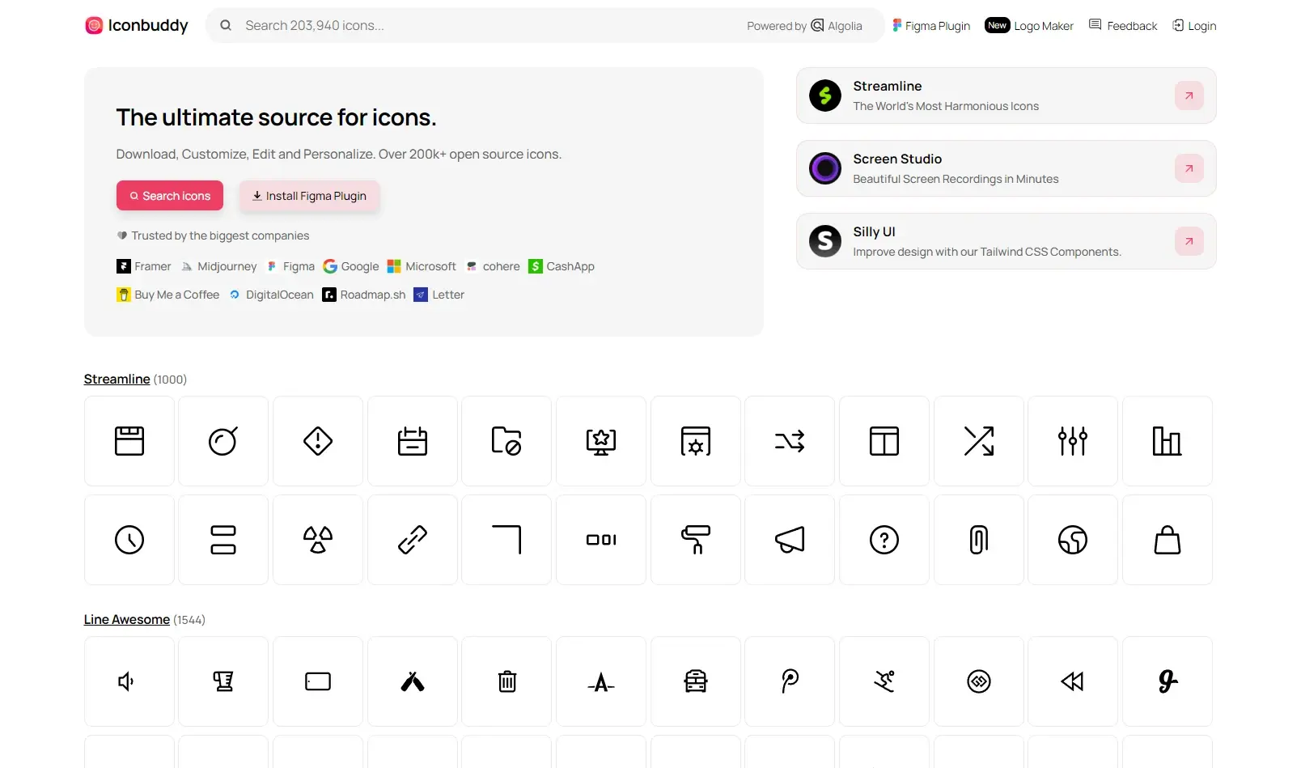Select the paint roller icon
The height and width of the screenshot is (768, 1301).
tap(696, 540)
